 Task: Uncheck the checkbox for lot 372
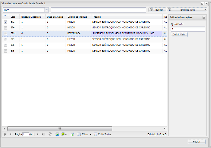(5, 22)
